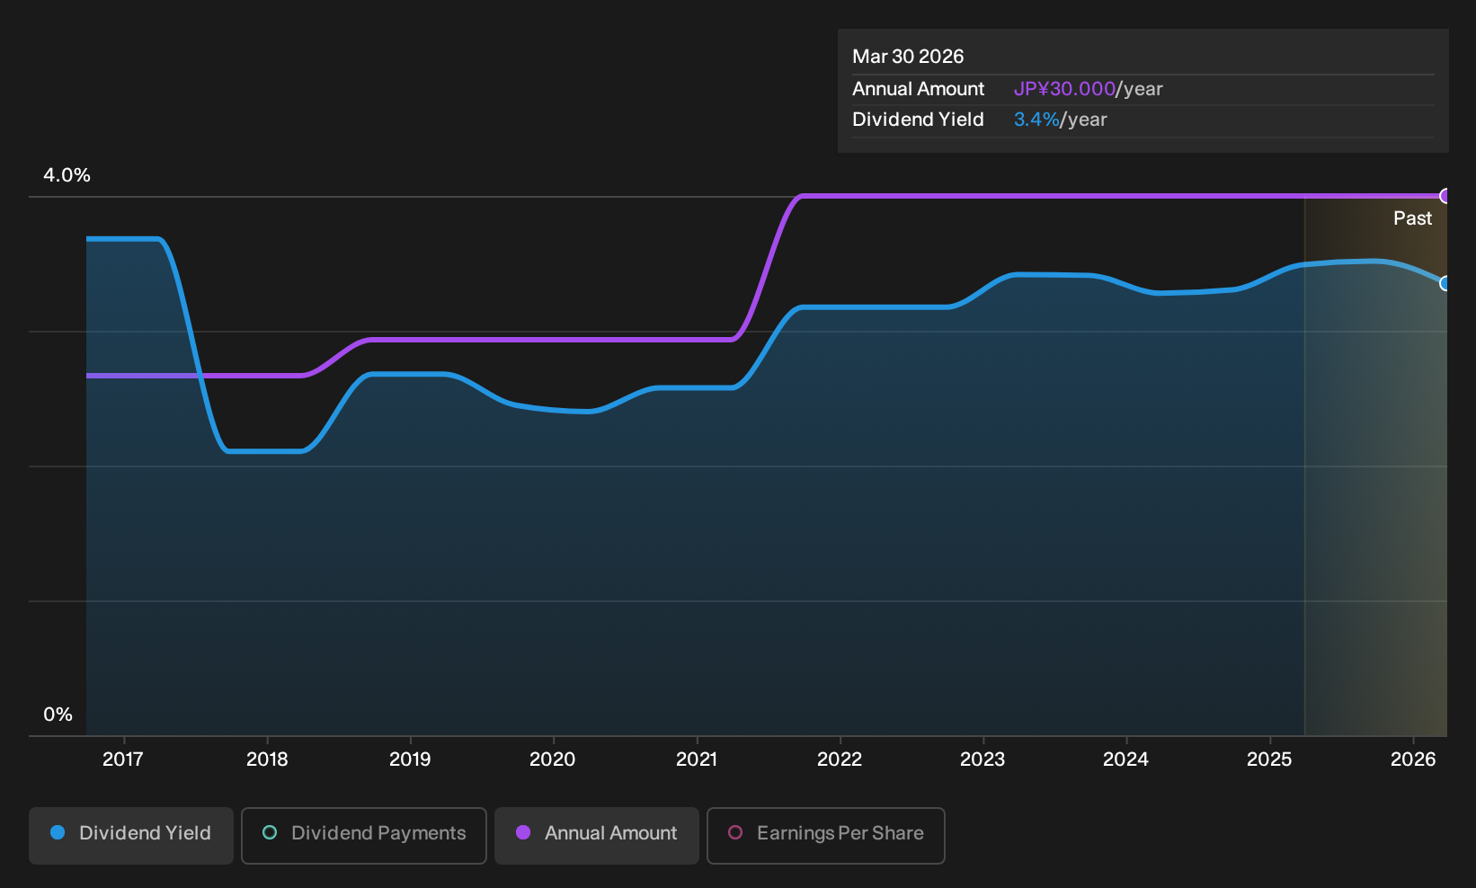Enable the Earnings Per Share series
Screen dimensions: 1476x888
click(826, 835)
